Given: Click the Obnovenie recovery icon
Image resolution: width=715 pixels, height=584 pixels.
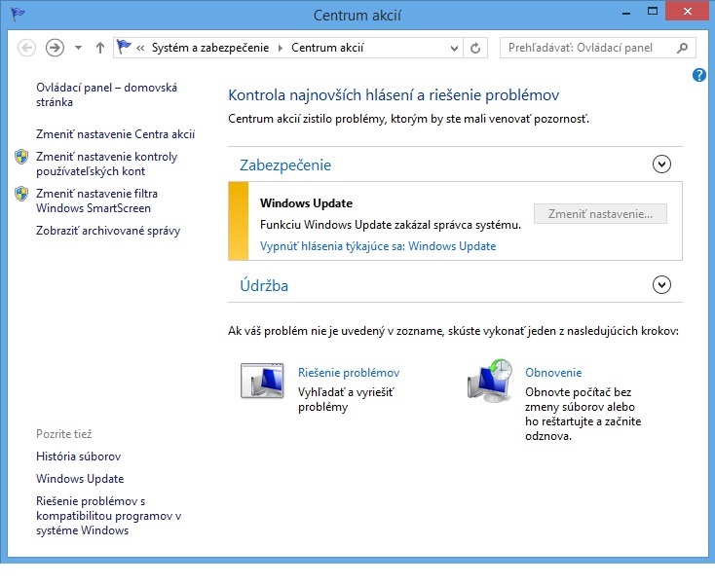Looking at the screenshot, I should 489,380.
